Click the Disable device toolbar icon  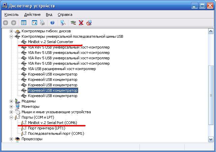[x=89, y=23]
